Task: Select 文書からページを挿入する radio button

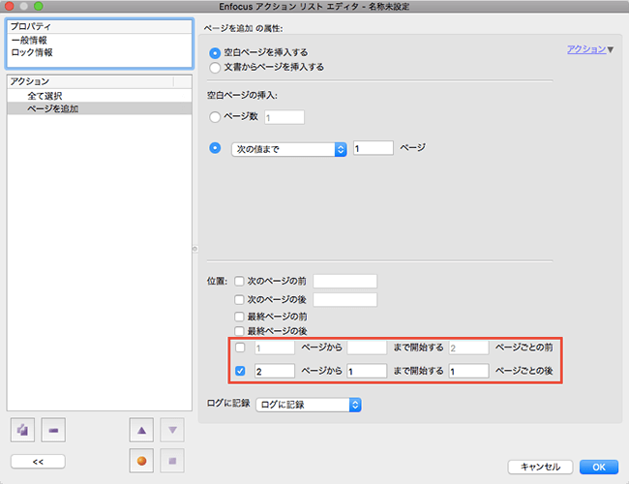Action: (215, 68)
